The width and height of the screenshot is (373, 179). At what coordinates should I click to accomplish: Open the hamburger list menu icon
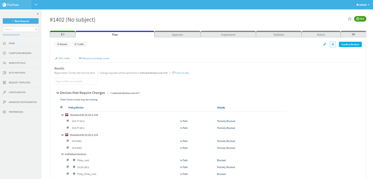click(333, 44)
